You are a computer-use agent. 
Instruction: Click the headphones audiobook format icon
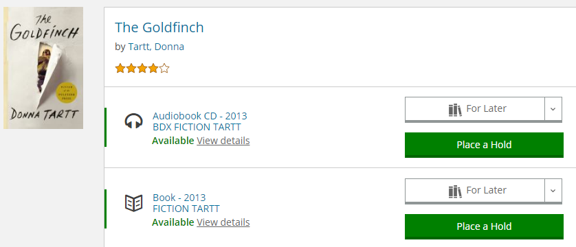133,121
